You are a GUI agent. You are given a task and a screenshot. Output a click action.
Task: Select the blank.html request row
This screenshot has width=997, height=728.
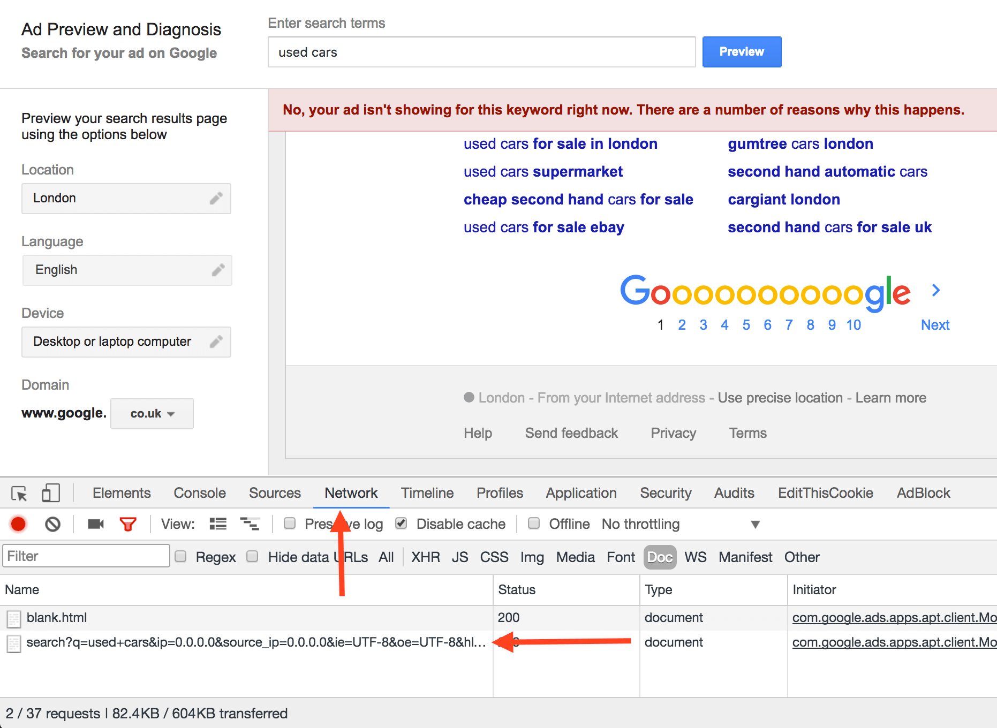point(498,618)
